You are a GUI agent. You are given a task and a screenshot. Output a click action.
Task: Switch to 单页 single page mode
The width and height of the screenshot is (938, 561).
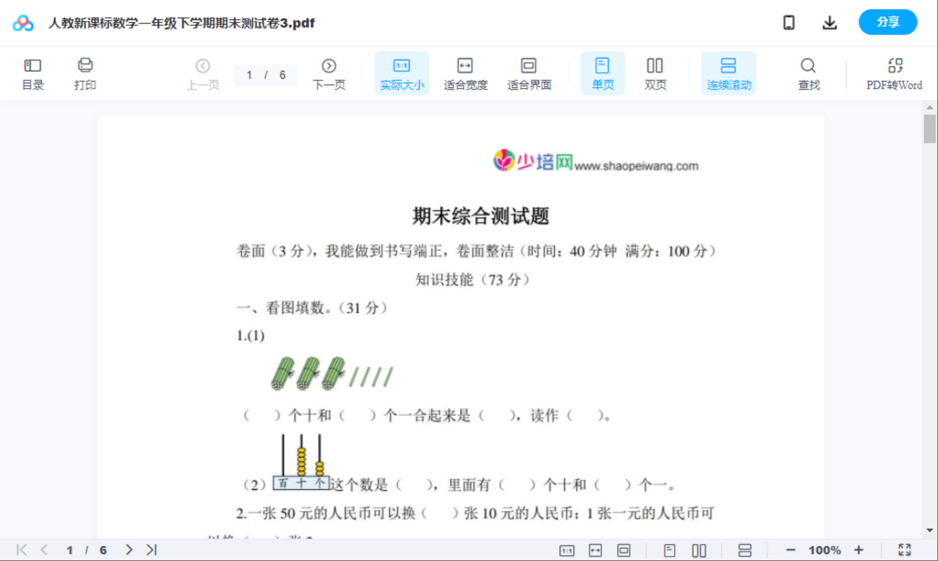click(603, 73)
